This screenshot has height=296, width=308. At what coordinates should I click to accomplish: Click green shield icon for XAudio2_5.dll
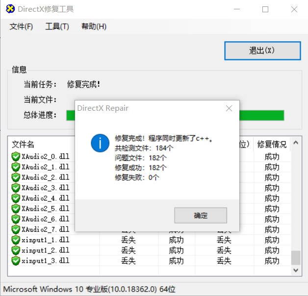[16, 209]
